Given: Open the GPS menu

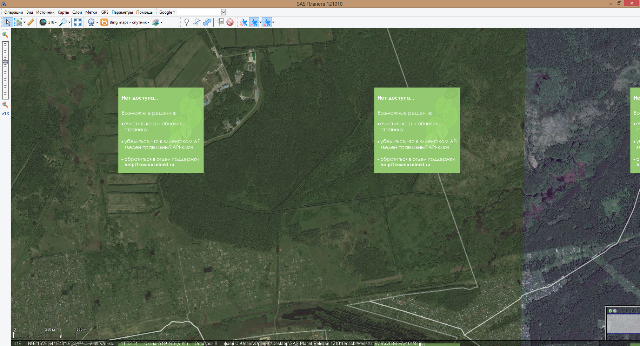Looking at the screenshot, I should tap(105, 12).
